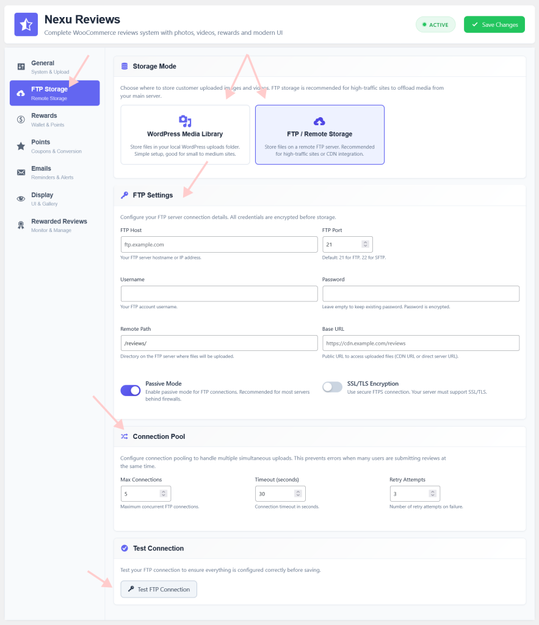Adjust the Retry Attempts stepper arrows
Screen dimensions: 539x625
[433, 493]
